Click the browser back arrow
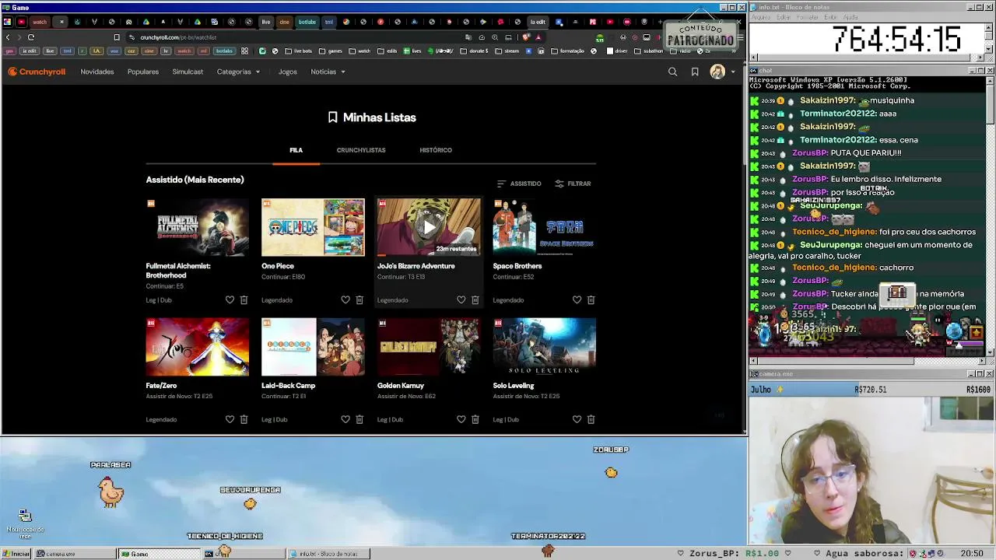This screenshot has width=996, height=560. [x=8, y=37]
